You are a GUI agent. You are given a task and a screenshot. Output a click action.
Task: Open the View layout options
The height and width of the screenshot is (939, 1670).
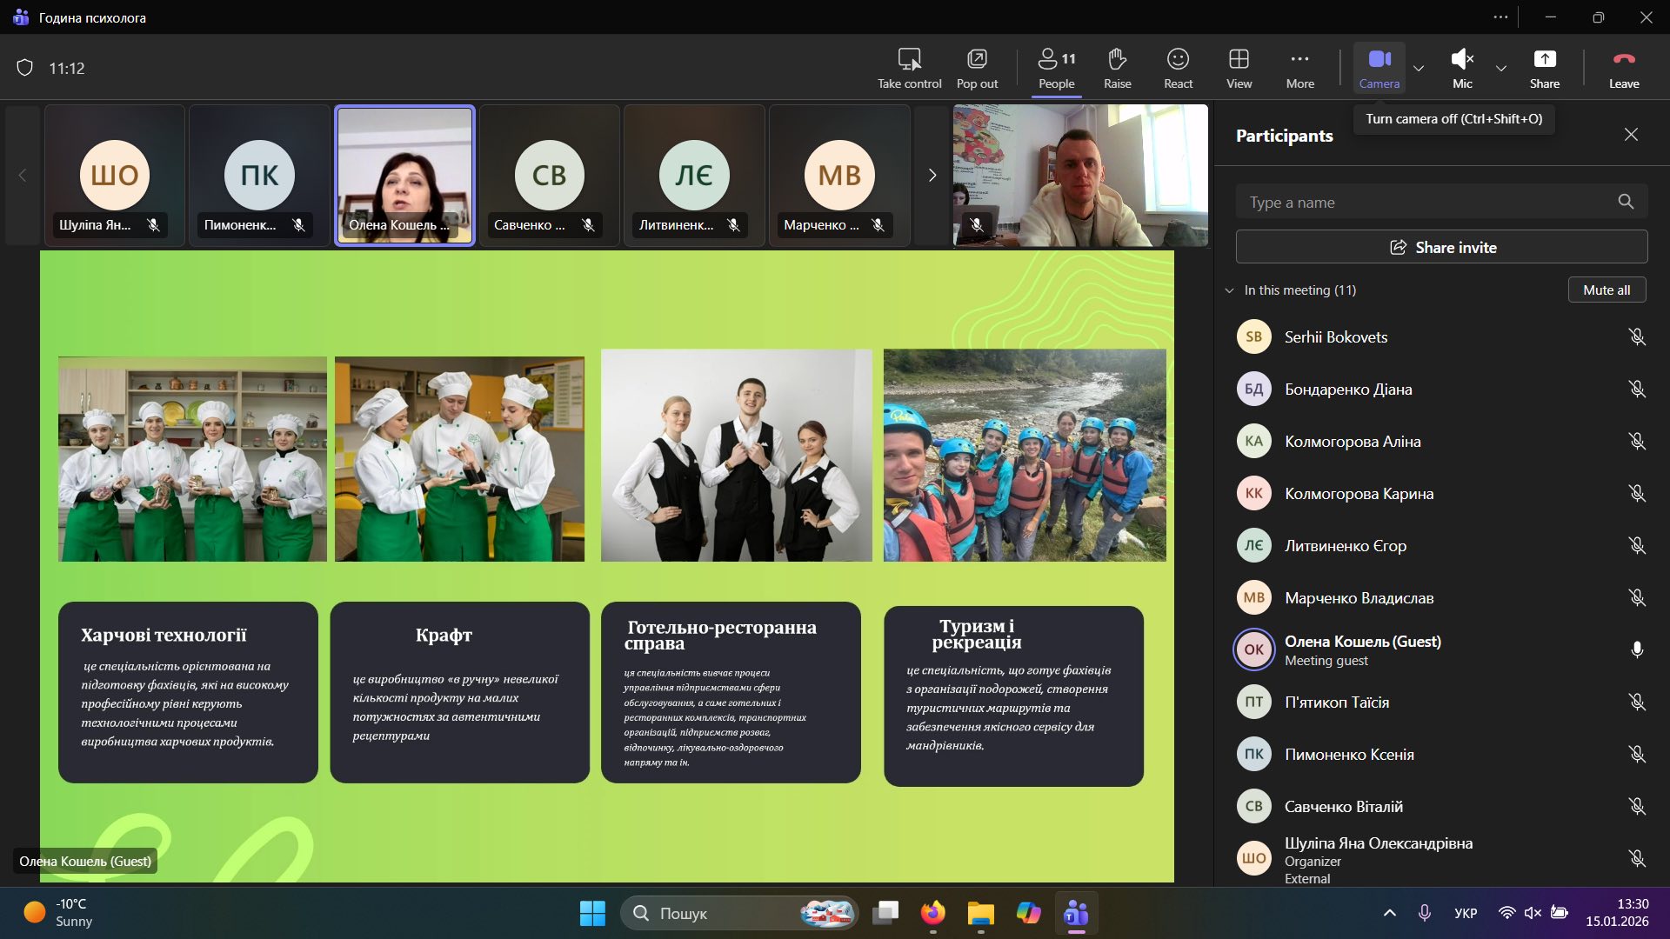[1239, 68]
